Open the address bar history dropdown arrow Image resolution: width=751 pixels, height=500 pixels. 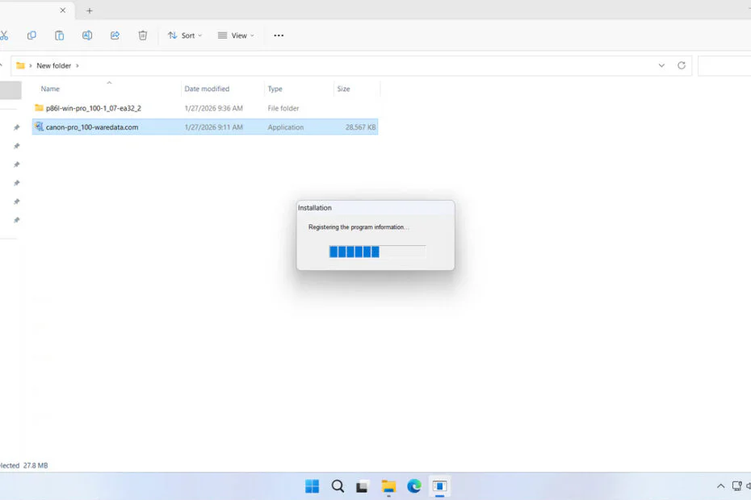tap(662, 65)
